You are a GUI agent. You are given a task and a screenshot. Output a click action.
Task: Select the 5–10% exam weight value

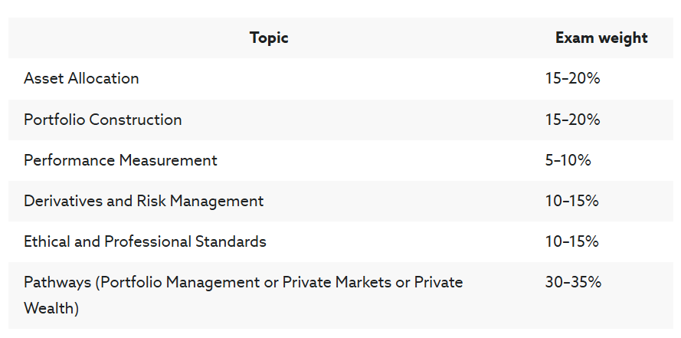click(x=568, y=160)
